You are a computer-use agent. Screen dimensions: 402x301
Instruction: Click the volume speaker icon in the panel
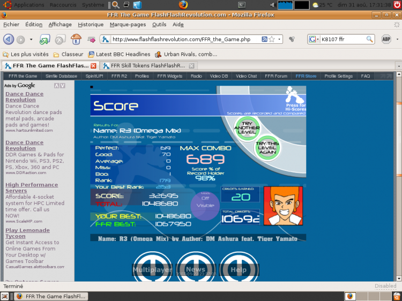(x=273, y=5)
